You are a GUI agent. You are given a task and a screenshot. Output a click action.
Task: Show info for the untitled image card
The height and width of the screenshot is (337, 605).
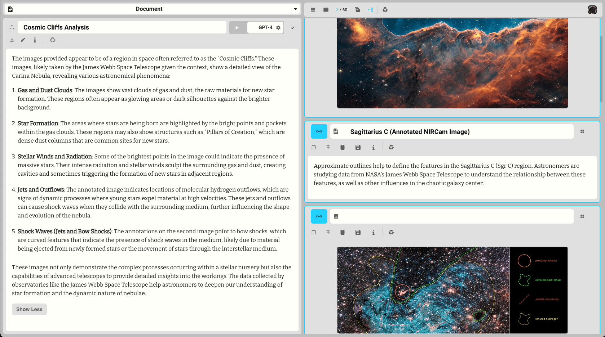point(374,232)
